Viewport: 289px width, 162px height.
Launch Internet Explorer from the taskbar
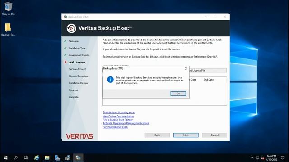pyautogui.click(x=37, y=158)
